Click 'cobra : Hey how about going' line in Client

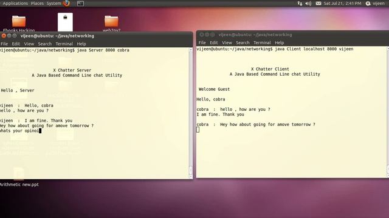pyautogui.click(x=256, y=125)
